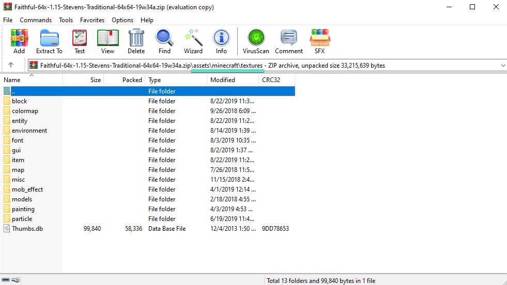Click the block folder icon

(x=7, y=101)
